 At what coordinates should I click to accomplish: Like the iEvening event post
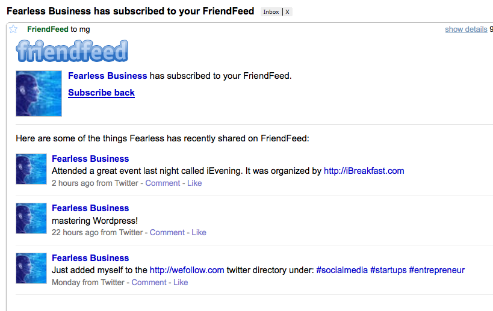[x=194, y=183]
